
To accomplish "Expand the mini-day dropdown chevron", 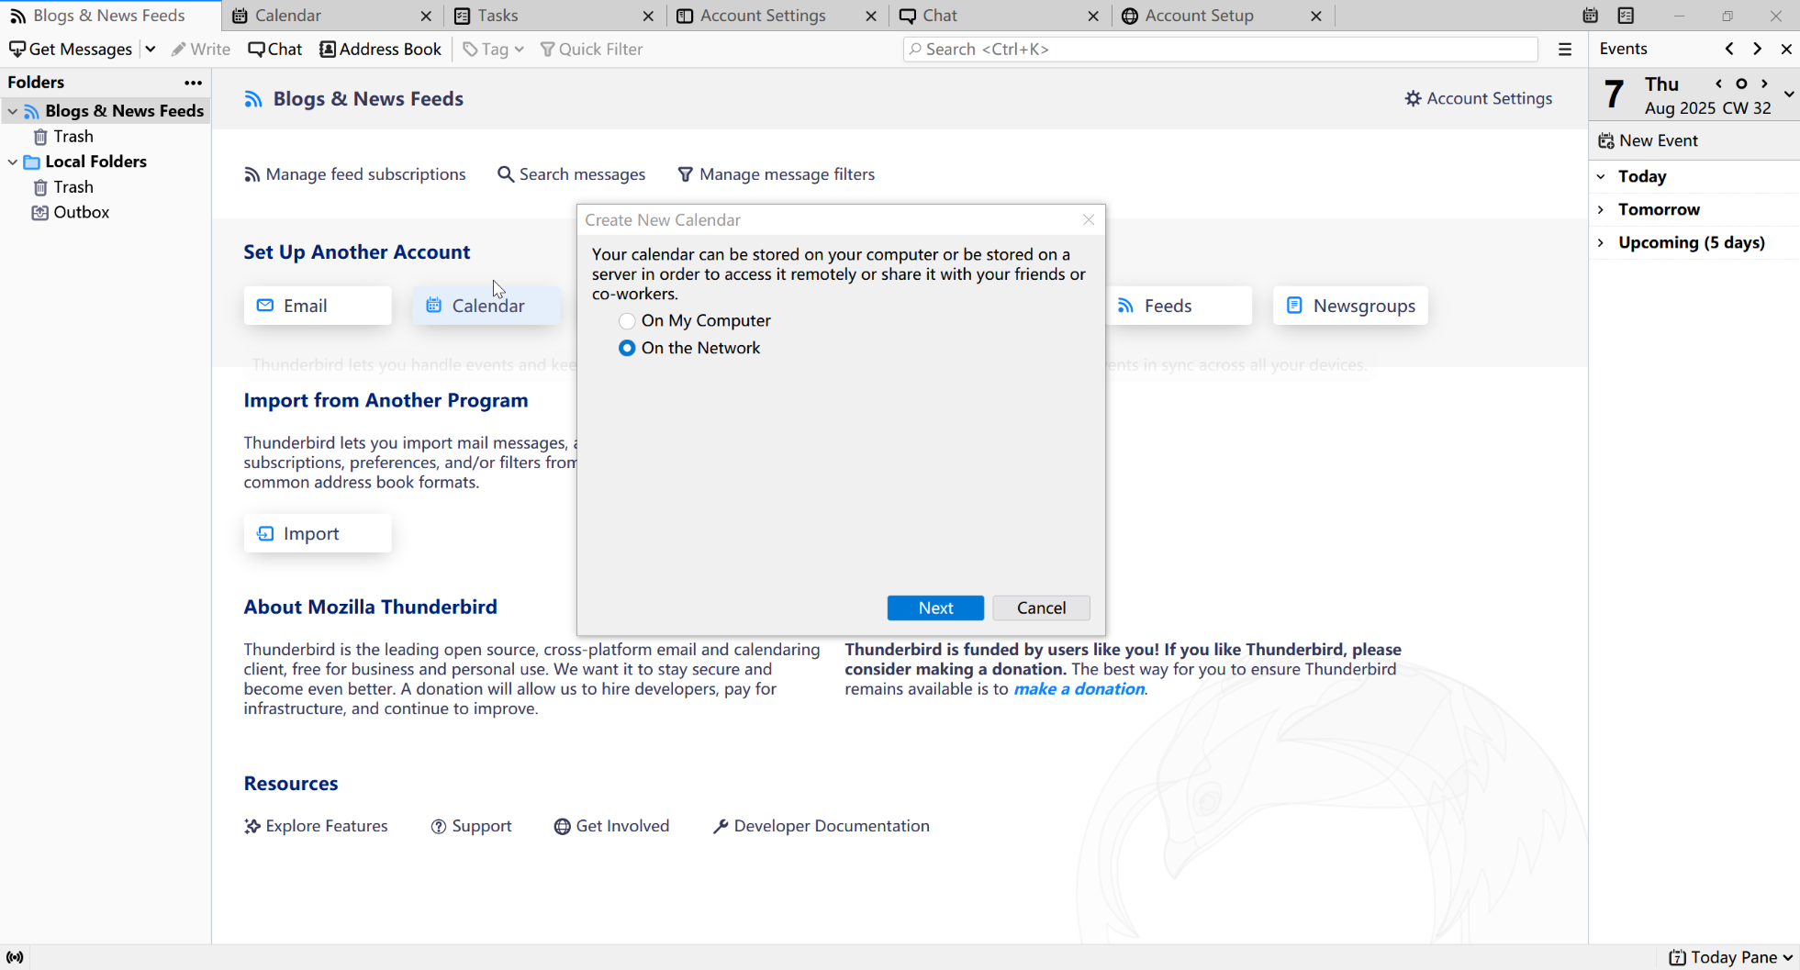I will pyautogui.click(x=1789, y=95).
